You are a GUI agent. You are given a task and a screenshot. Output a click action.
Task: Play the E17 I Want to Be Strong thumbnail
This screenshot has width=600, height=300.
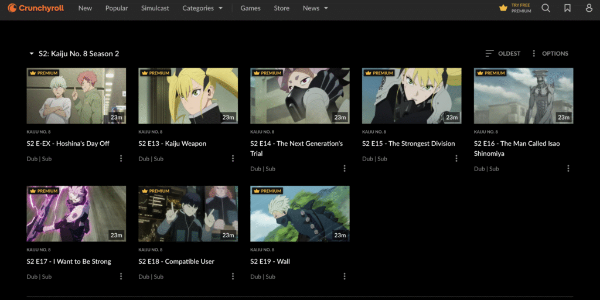[76, 213]
